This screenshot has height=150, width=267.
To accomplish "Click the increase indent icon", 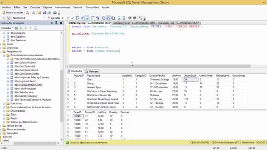I will pos(135,18).
